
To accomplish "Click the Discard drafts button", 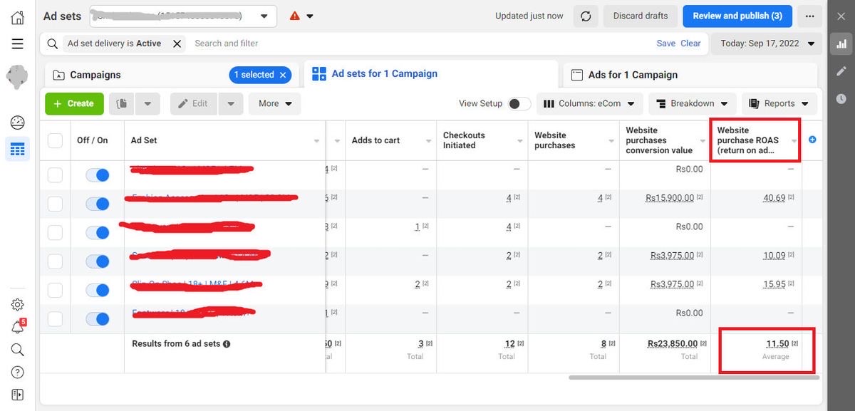I will [641, 16].
